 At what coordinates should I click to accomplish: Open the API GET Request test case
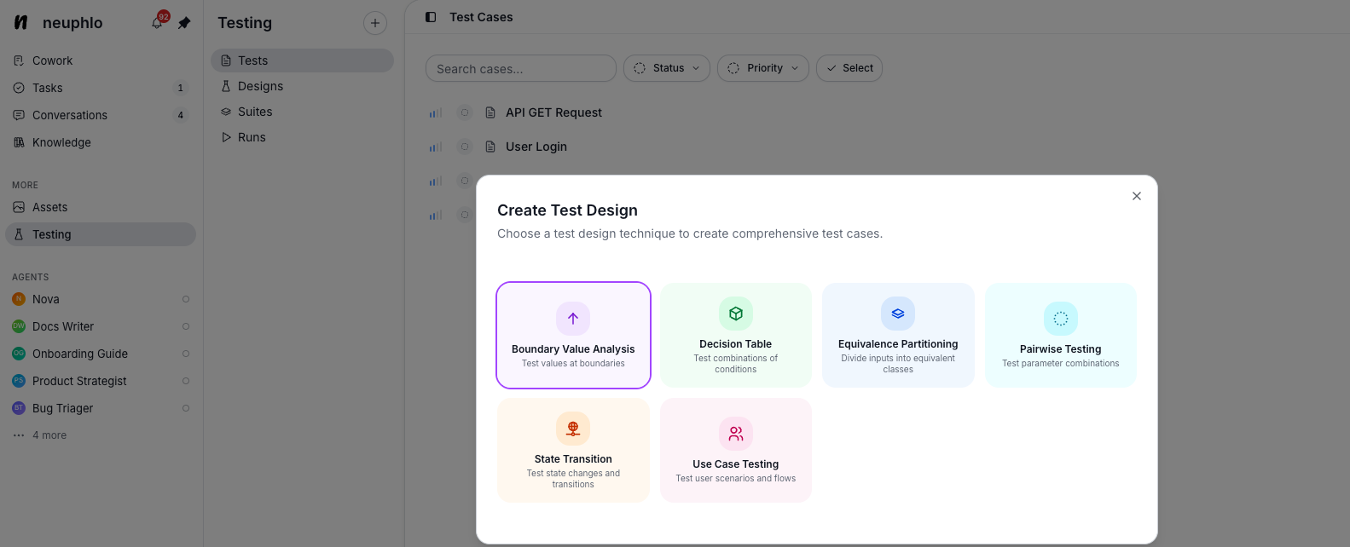(x=553, y=112)
